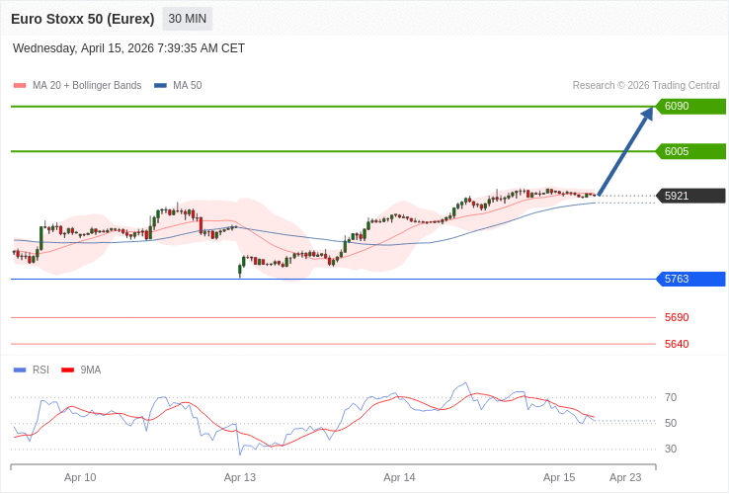This screenshot has height=494, width=729.
Task: Click the 30 MIN timeframe button
Action: (x=187, y=19)
